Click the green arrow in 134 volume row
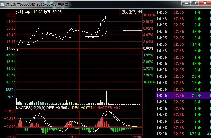This screenshot has height=138, width=211. (199, 44)
